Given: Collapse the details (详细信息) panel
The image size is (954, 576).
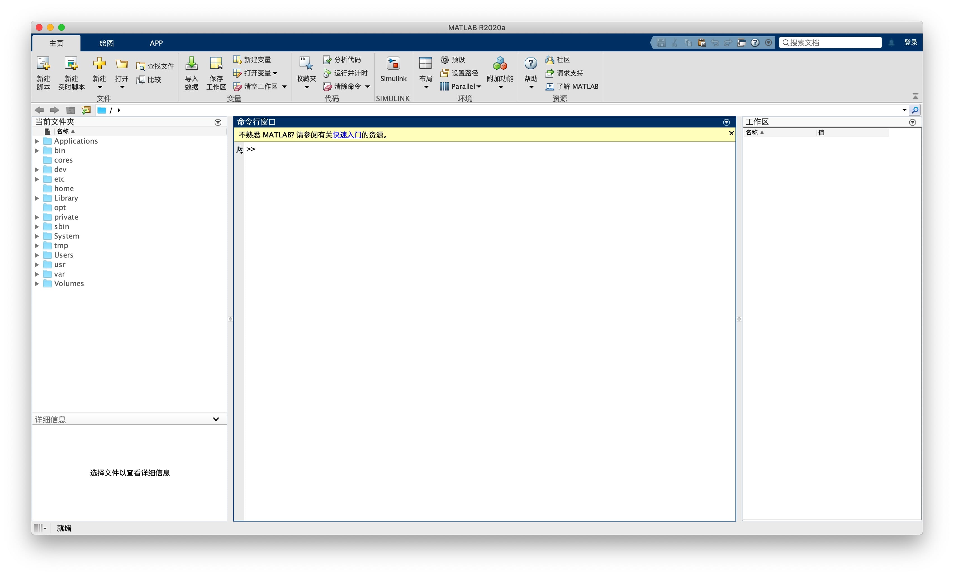Looking at the screenshot, I should click(x=216, y=419).
